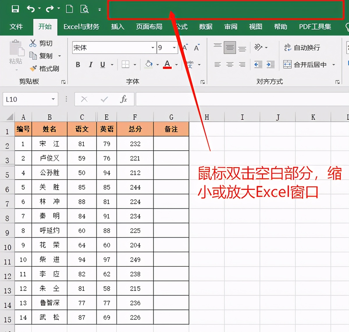The image size is (349, 332).
Task: Select the 格式刷 (Format Painter) icon
Action: pyautogui.click(x=44, y=68)
